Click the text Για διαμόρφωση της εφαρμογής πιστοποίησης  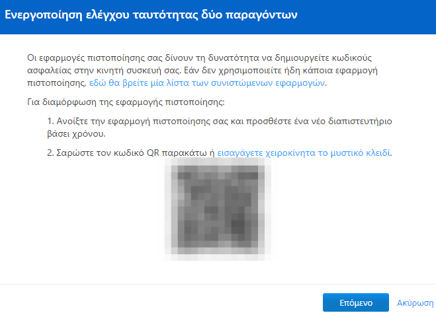(126, 102)
